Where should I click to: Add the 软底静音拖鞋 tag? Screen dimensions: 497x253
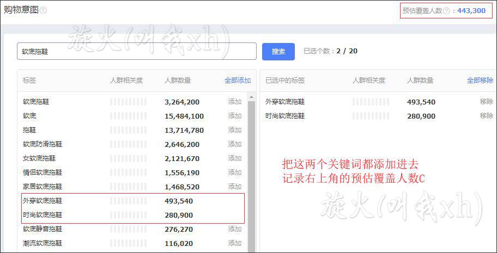click(x=235, y=229)
